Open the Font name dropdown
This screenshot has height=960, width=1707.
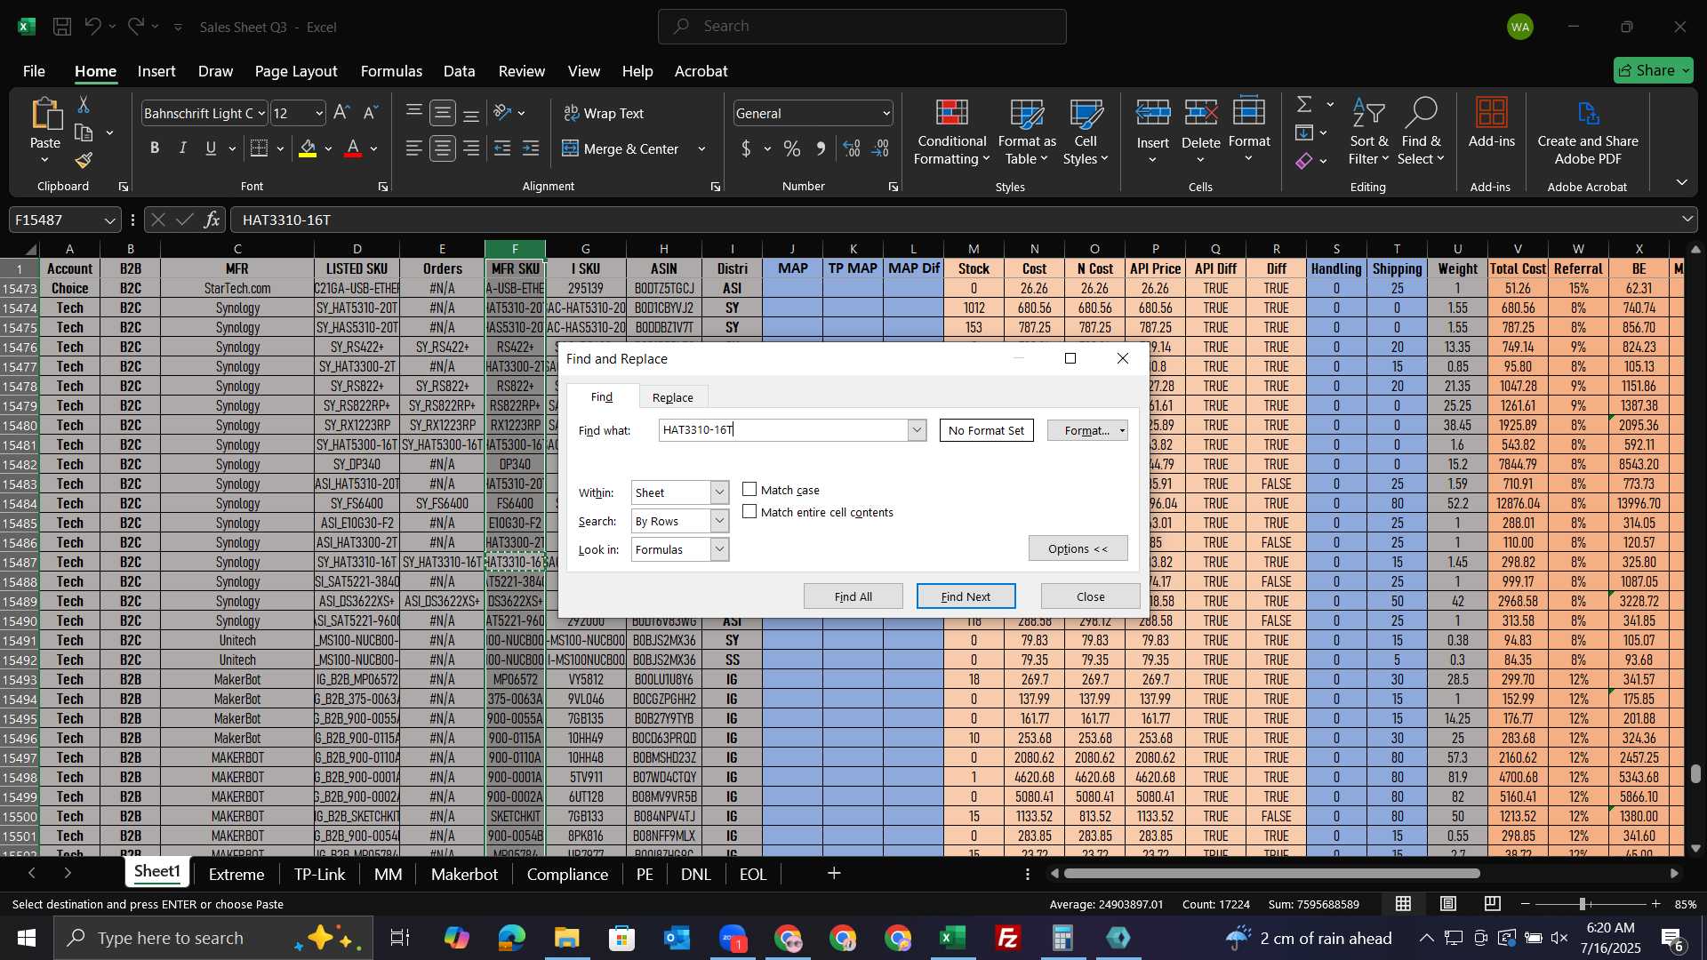pyautogui.click(x=261, y=113)
